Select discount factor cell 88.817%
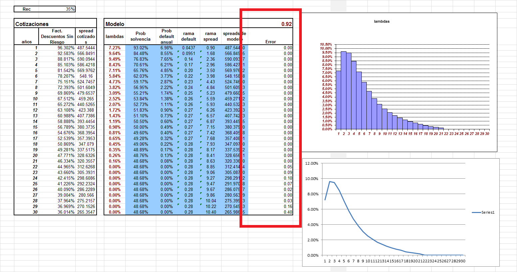 coord(57,59)
